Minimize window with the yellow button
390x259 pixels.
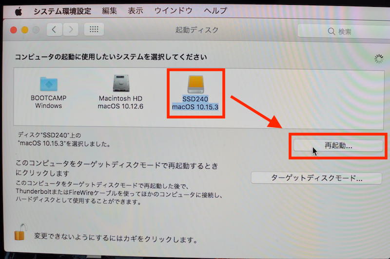(x=25, y=30)
